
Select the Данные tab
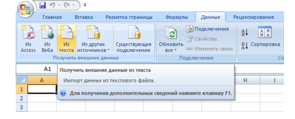pyautogui.click(x=210, y=17)
